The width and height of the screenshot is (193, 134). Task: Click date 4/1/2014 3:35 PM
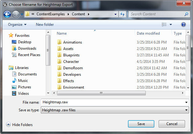tap(151, 62)
